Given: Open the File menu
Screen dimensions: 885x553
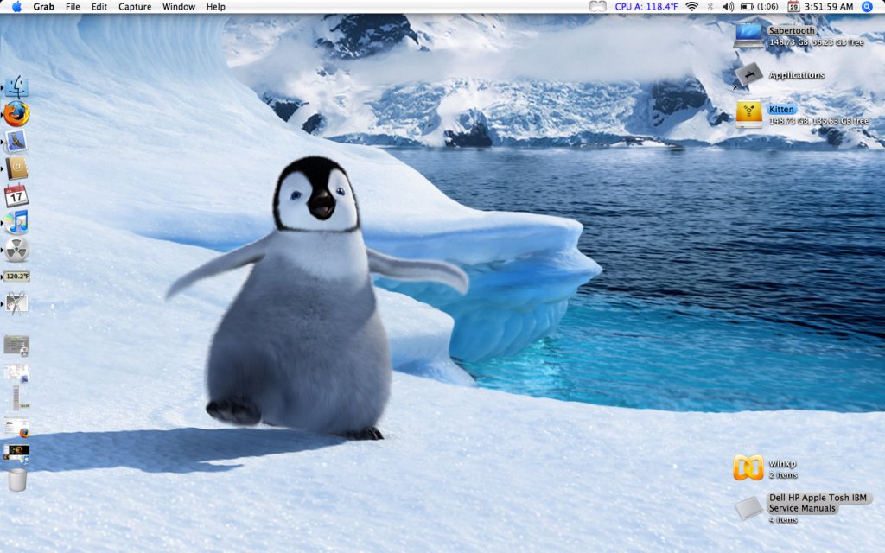Looking at the screenshot, I should (73, 7).
